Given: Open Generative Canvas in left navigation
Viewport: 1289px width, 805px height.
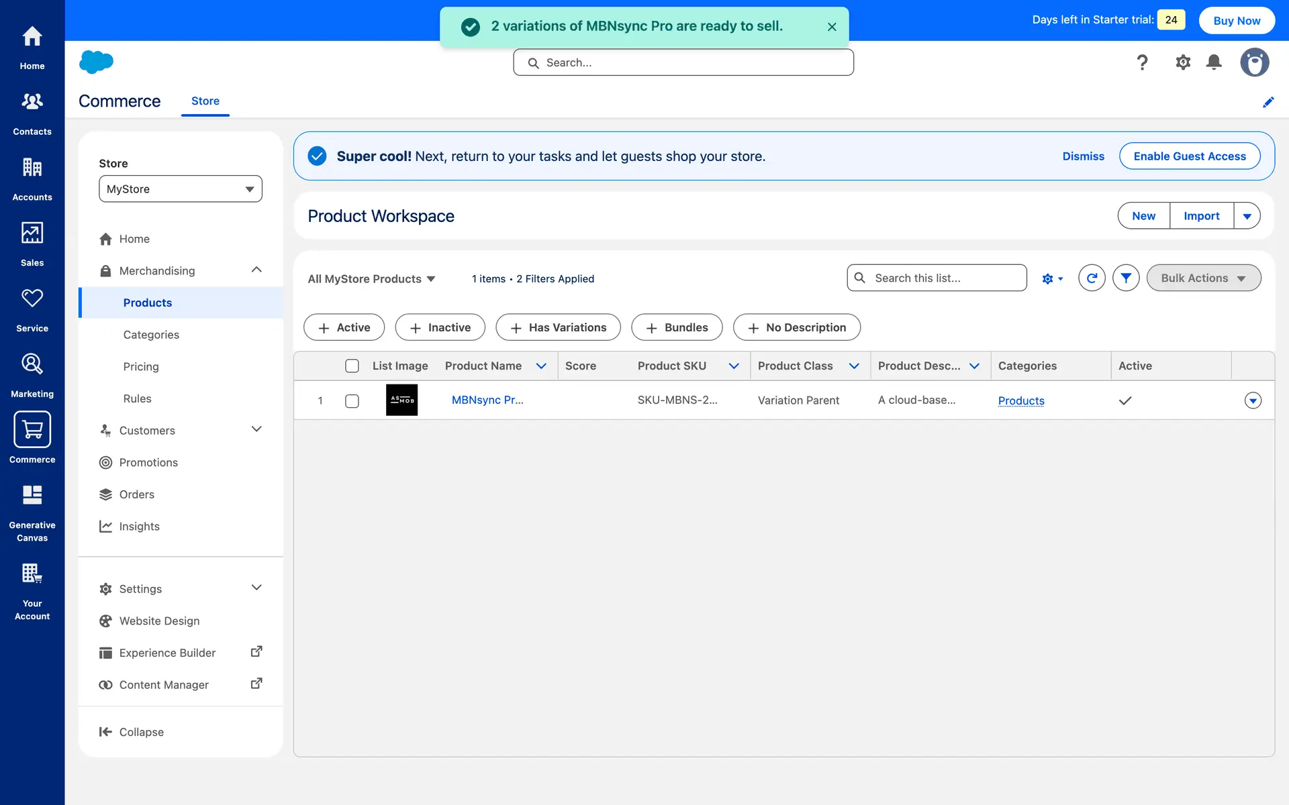Looking at the screenshot, I should point(32,513).
